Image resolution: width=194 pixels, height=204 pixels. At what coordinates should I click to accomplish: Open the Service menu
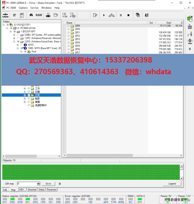click(x=34, y=8)
